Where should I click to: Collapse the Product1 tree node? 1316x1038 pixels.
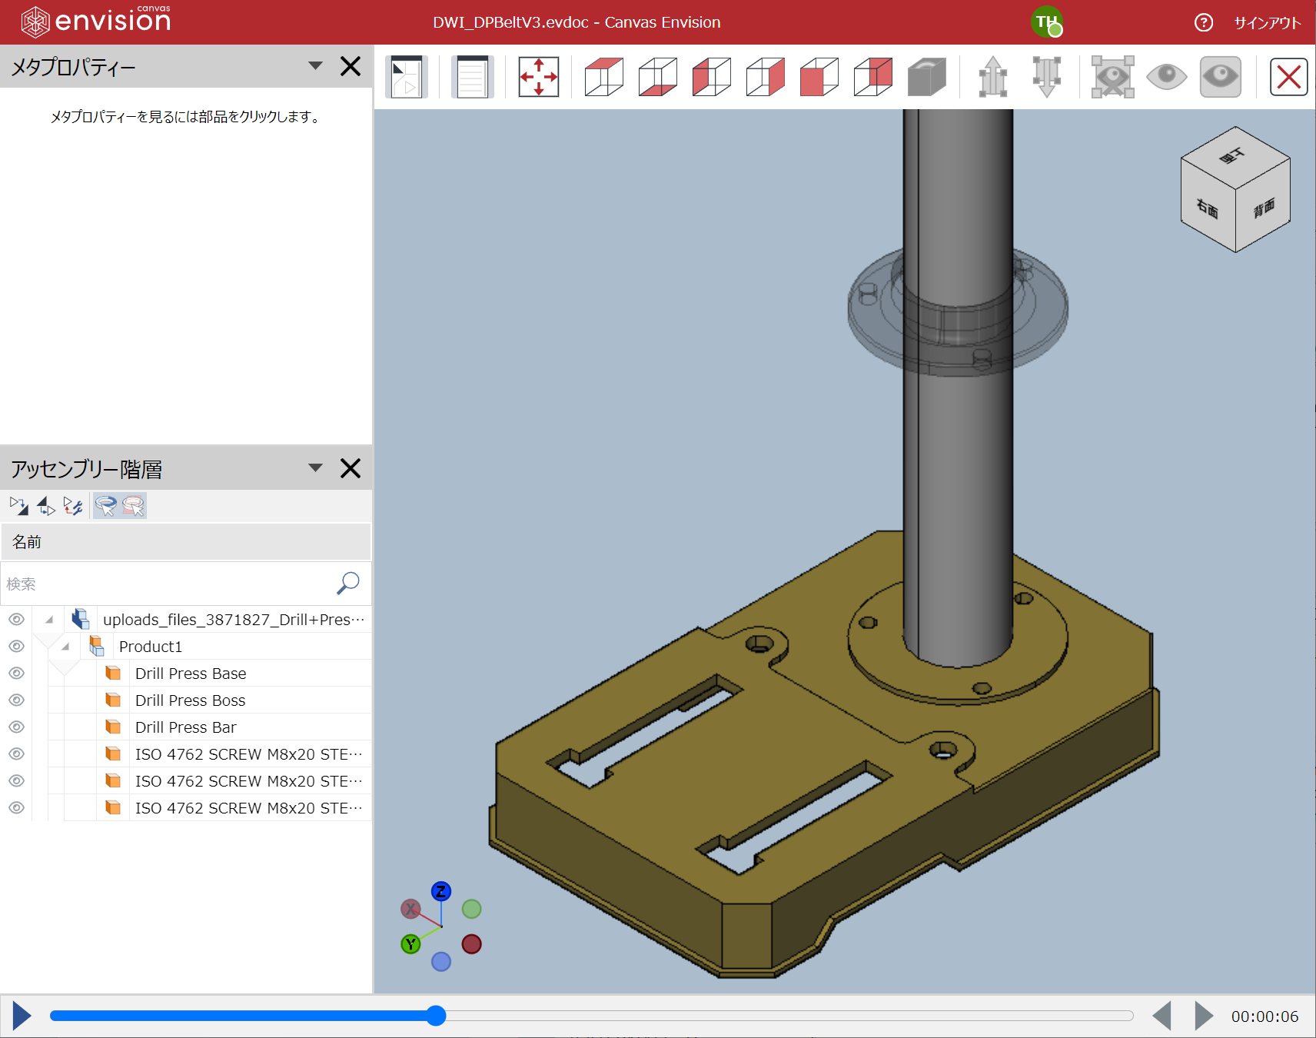(x=66, y=647)
